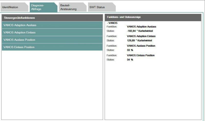Click VANOS Adaption Auslass in the status panel
The image size is (205, 121).
pyautogui.click(x=141, y=26)
